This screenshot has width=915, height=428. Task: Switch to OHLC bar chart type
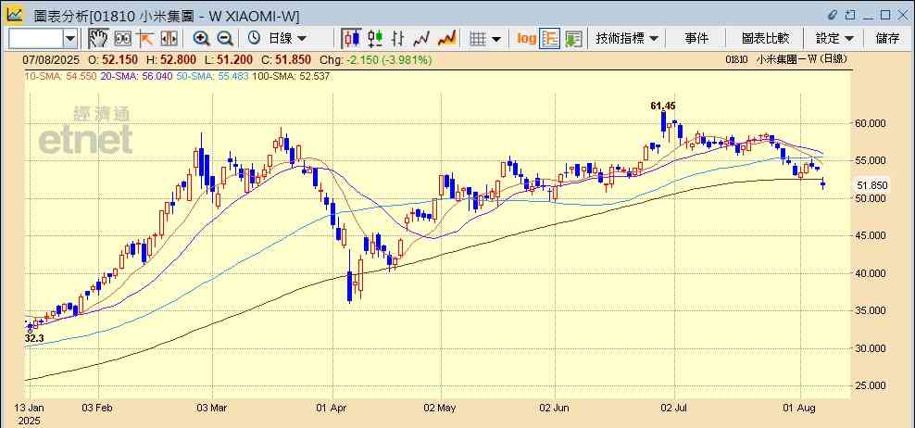pyautogui.click(x=398, y=39)
